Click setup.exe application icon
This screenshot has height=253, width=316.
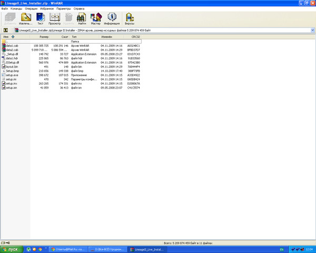click(x=4, y=75)
